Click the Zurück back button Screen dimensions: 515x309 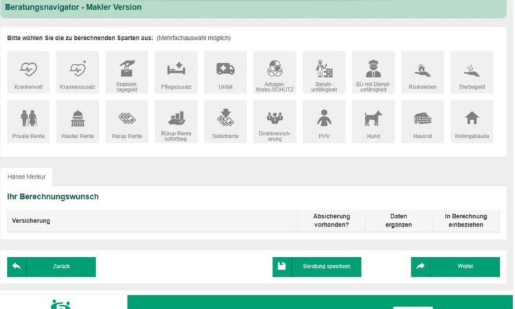coord(51,266)
